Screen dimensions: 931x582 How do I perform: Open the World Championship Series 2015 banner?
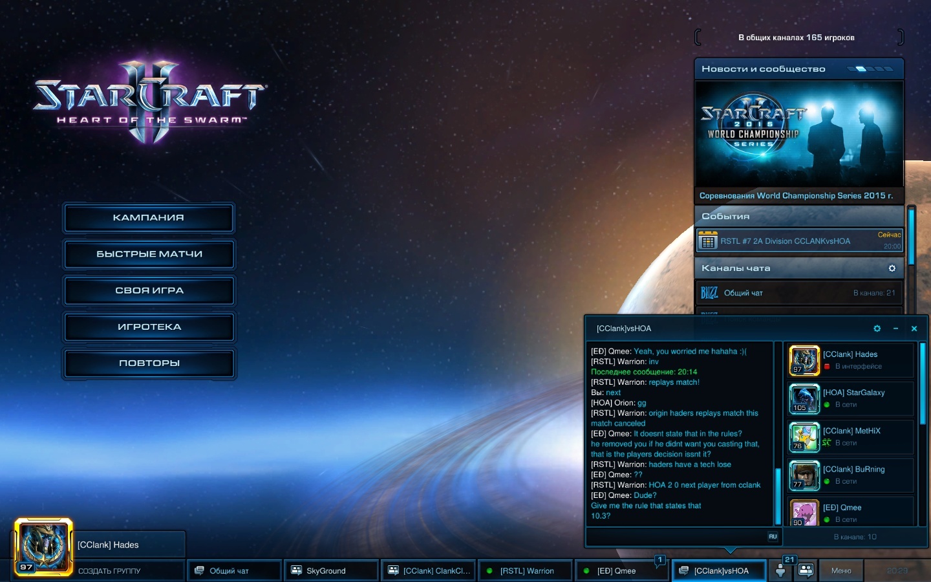pyautogui.click(x=799, y=133)
